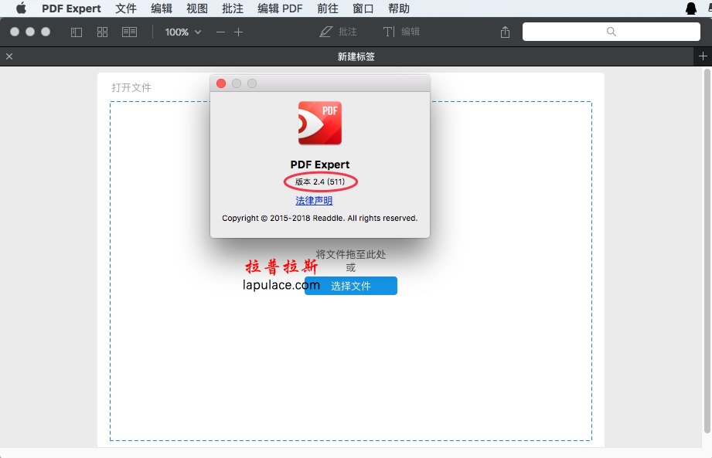
Task: Close the 新建标签 tab
Action: pos(9,56)
